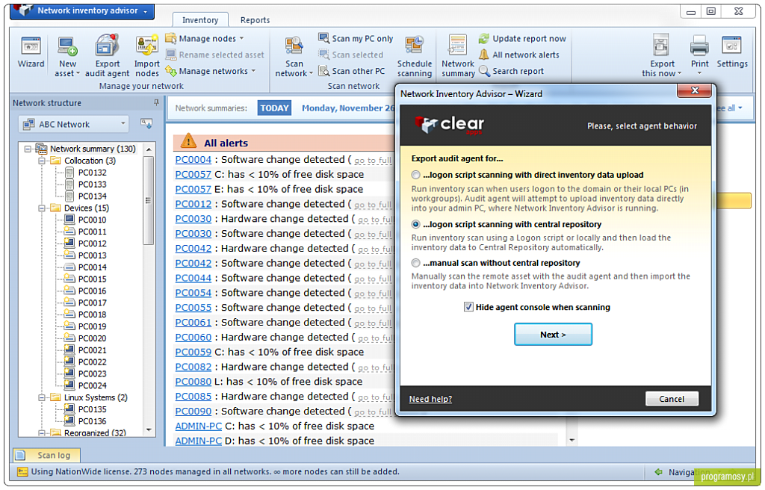Click the Monday, November date heading
The image size is (765, 490).
click(347, 108)
